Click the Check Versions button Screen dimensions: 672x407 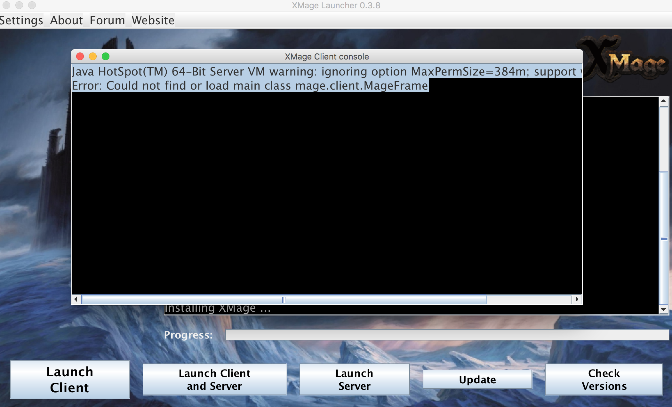click(604, 379)
